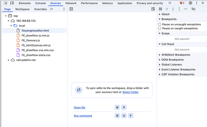Open the Network tab
The height and width of the screenshot is (127, 207).
click(x=71, y=3)
